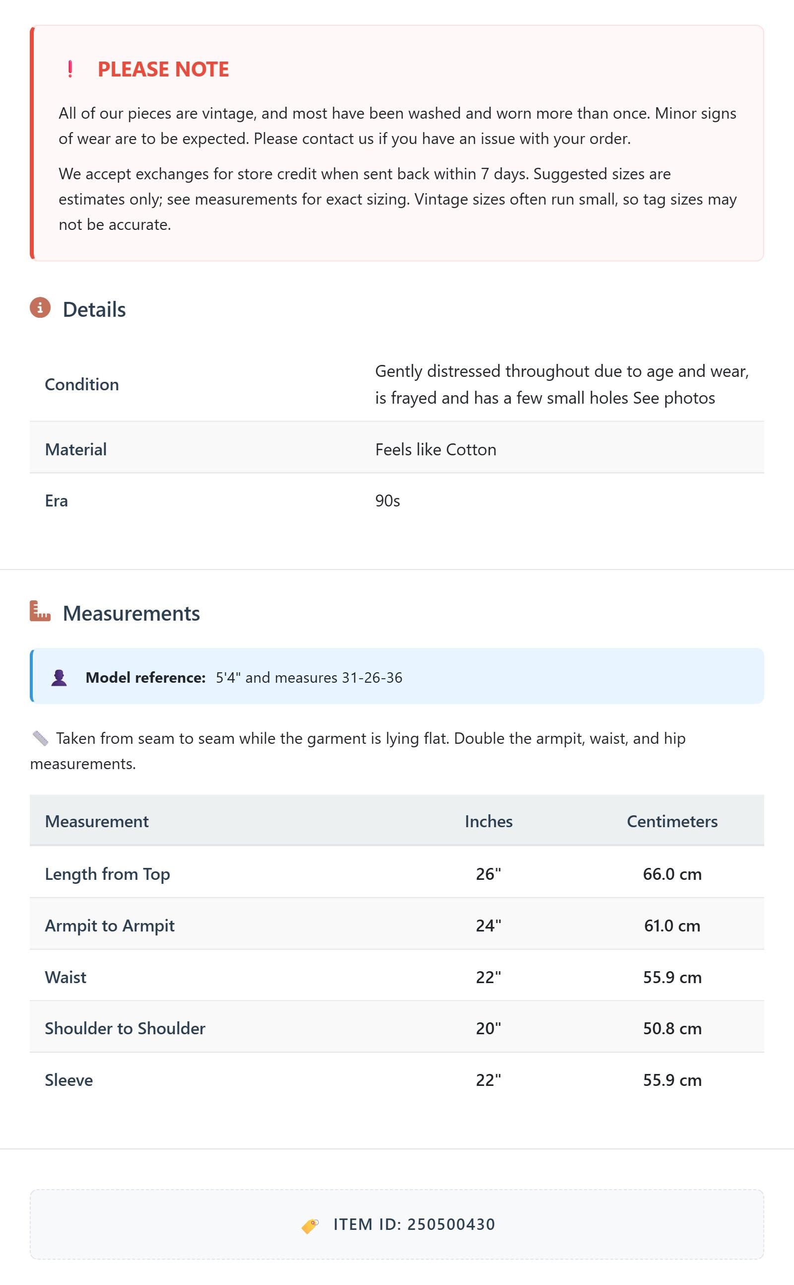This screenshot has width=794, height=1285.
Task: Click the Condition row label
Action: coord(82,384)
